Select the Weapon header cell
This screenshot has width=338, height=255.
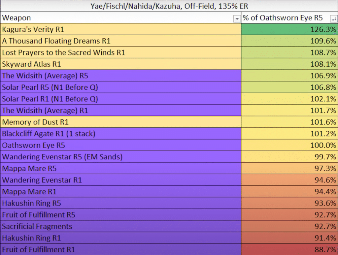click(121, 18)
